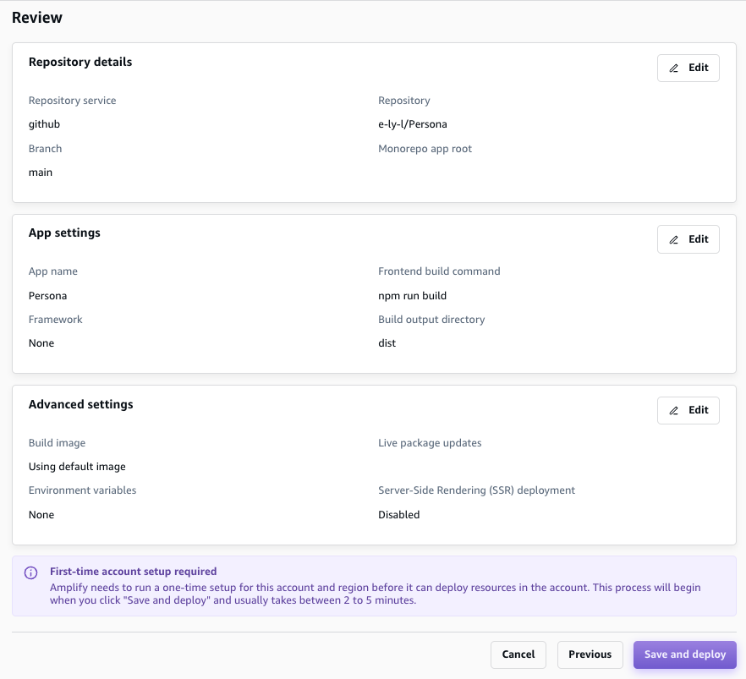The width and height of the screenshot is (746, 679).
Task: Click the pencil icon in Advanced settings
Action: 674,411
